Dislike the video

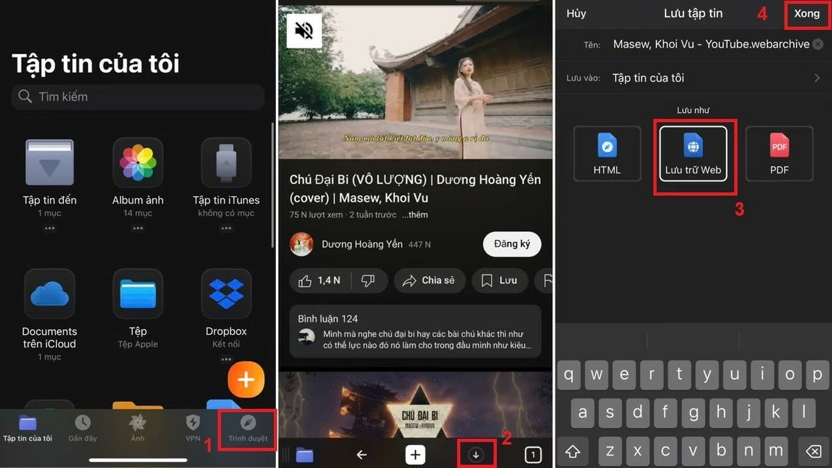coord(372,280)
